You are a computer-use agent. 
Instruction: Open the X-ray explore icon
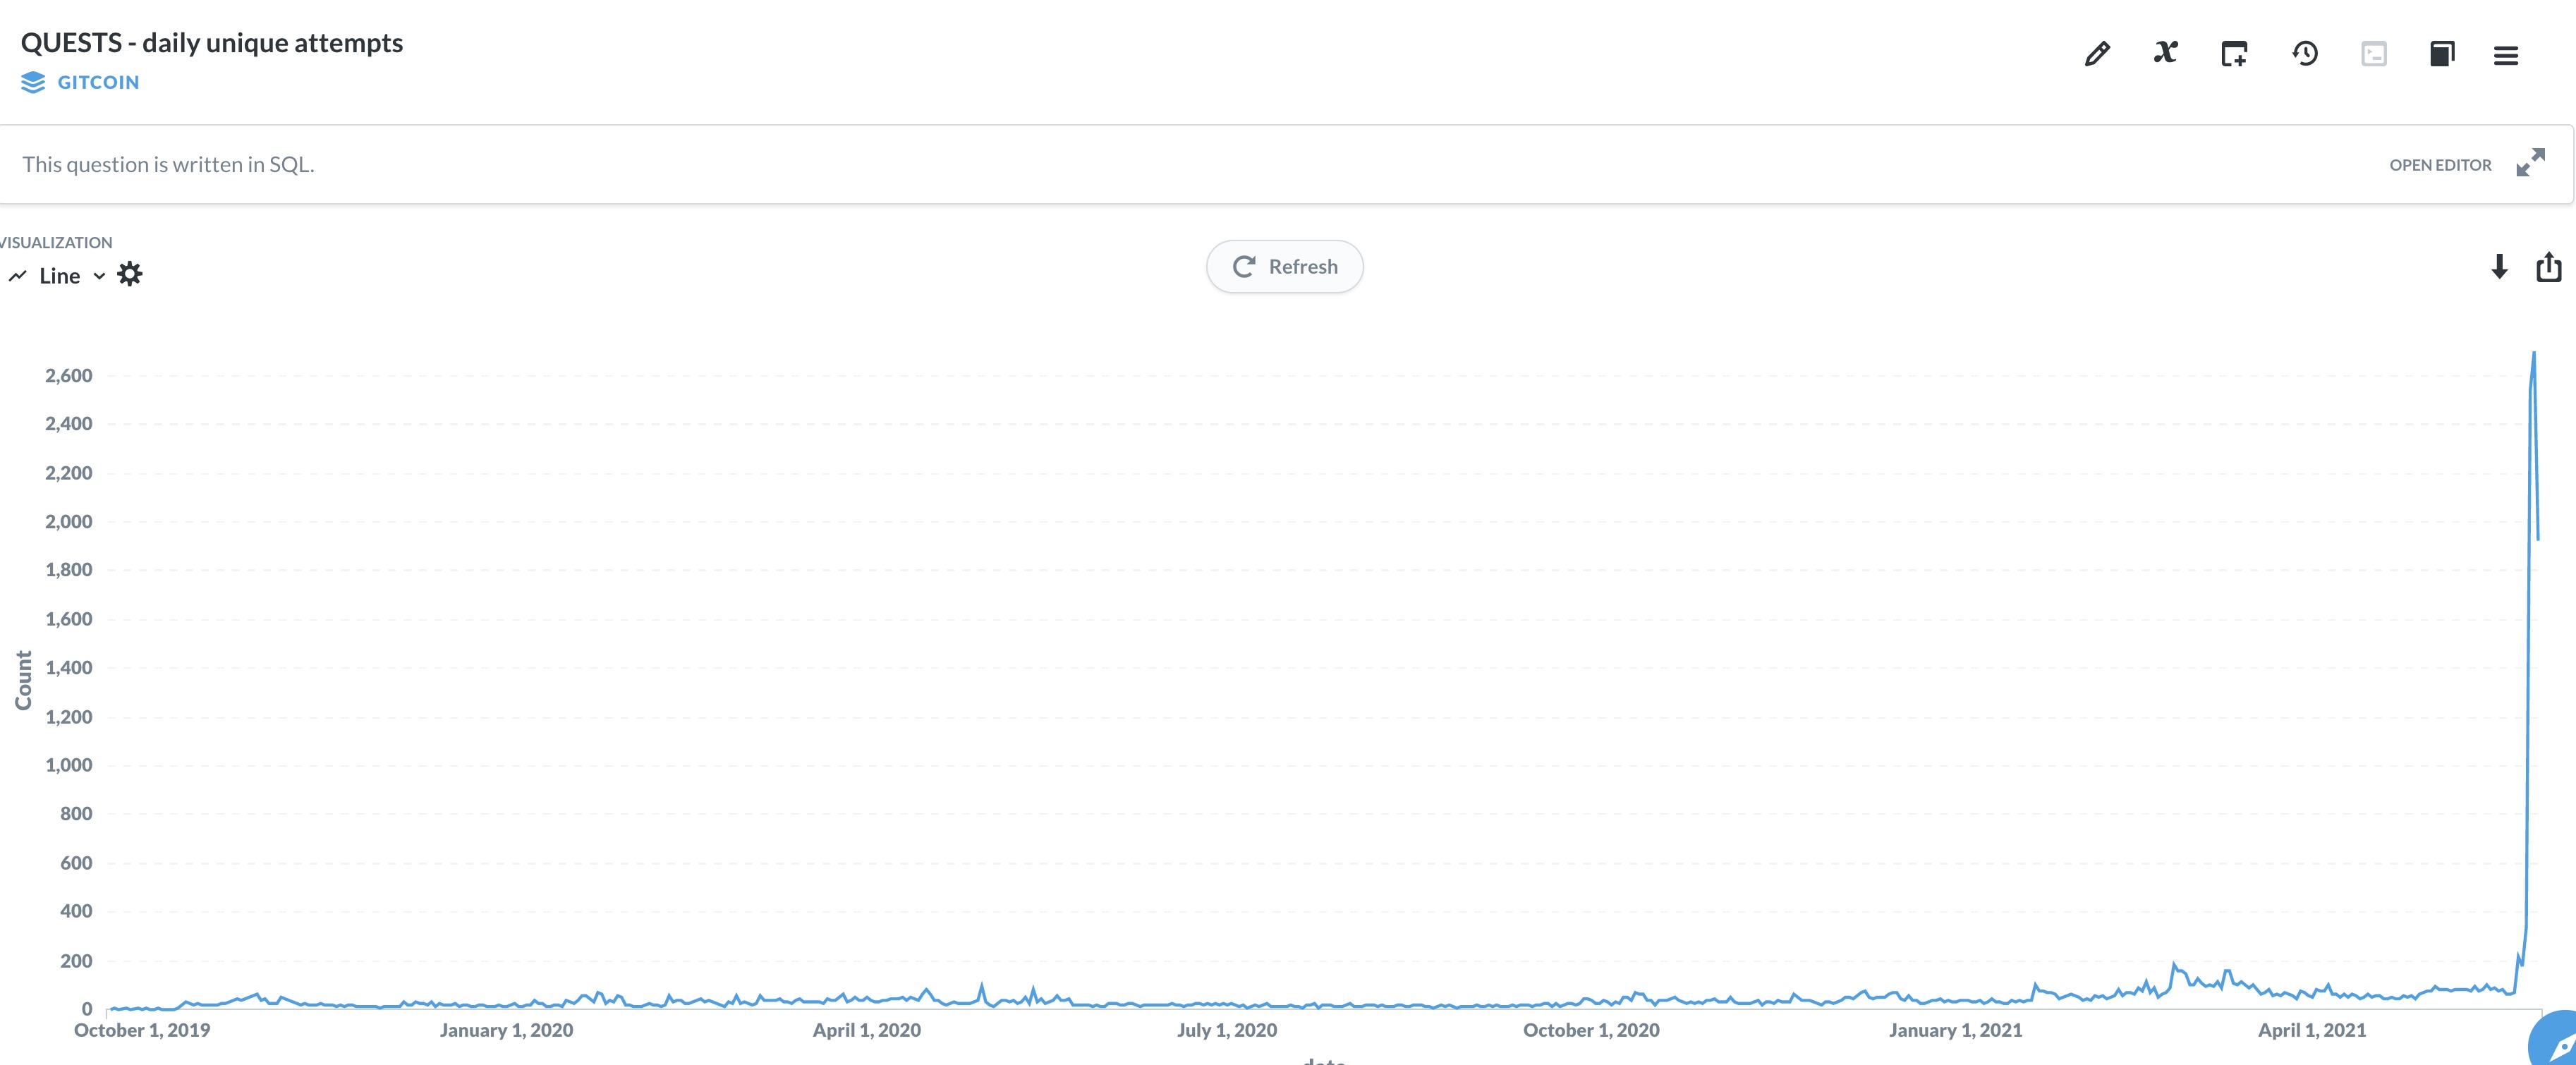click(x=2166, y=53)
